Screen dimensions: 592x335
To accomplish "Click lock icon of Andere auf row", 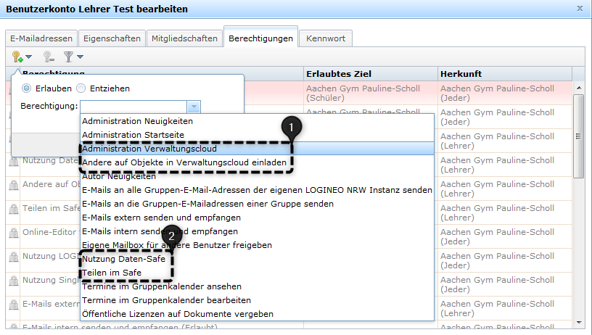I will pos(14,185).
